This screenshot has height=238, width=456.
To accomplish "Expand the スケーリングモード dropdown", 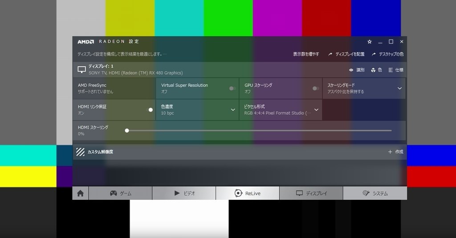I will pyautogui.click(x=399, y=89).
